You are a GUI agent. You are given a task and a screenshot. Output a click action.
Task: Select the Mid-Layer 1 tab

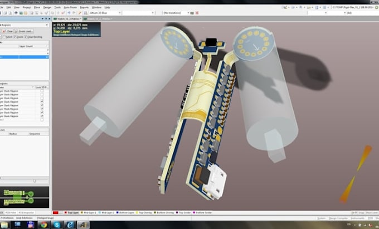[88, 213]
